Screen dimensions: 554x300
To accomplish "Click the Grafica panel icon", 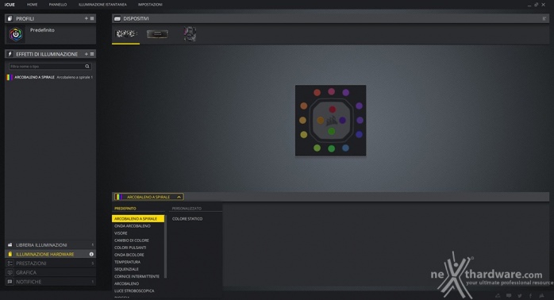I will pyautogui.click(x=10, y=272).
